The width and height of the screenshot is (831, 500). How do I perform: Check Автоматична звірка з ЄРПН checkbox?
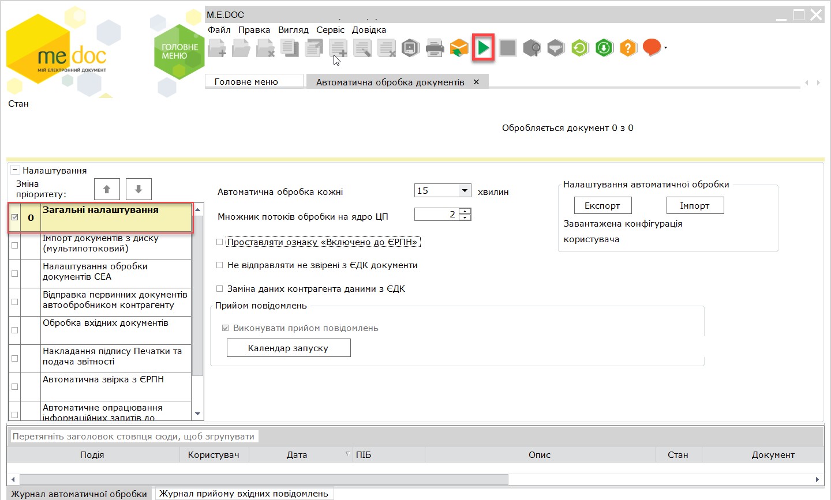point(15,386)
